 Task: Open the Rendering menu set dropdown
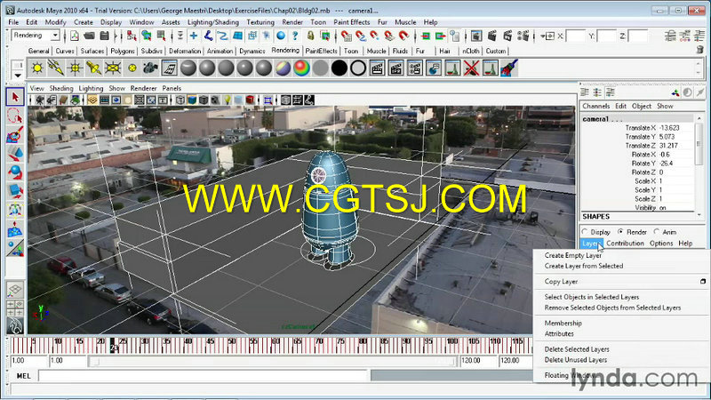[x=36, y=36]
